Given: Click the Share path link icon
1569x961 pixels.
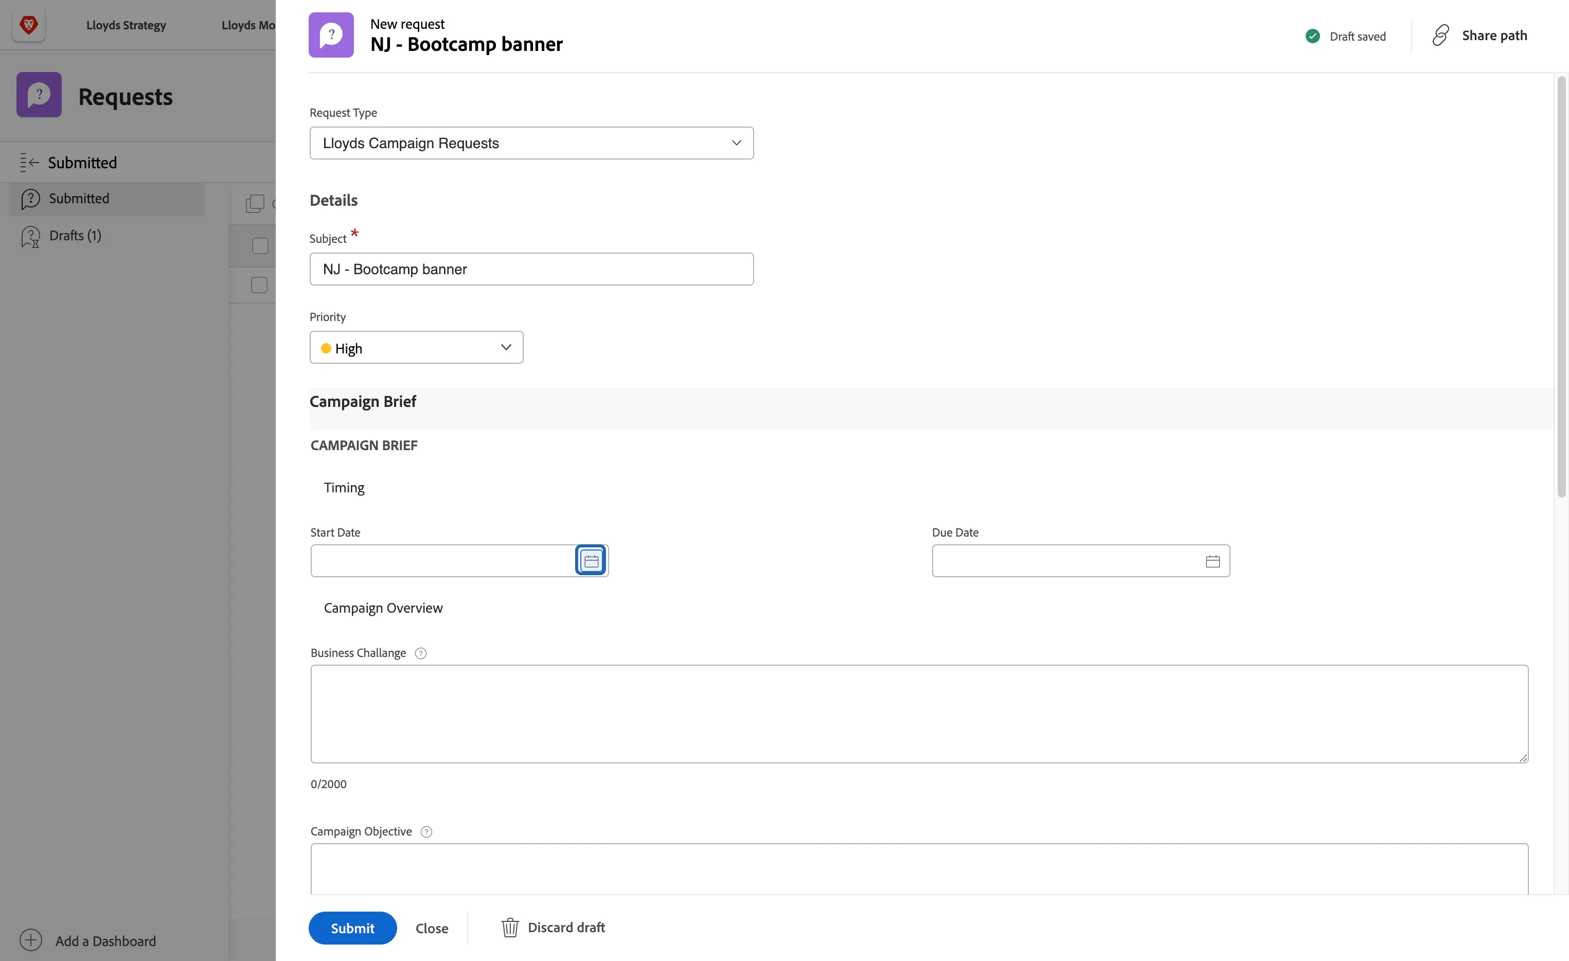Looking at the screenshot, I should (1440, 35).
